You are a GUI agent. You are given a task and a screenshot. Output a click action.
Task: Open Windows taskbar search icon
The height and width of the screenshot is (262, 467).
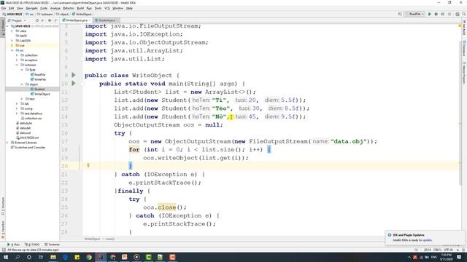click(18, 257)
